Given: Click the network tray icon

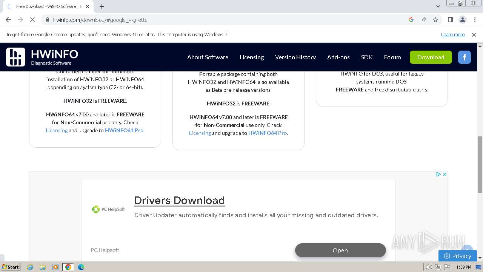Looking at the screenshot, I should point(438,267).
